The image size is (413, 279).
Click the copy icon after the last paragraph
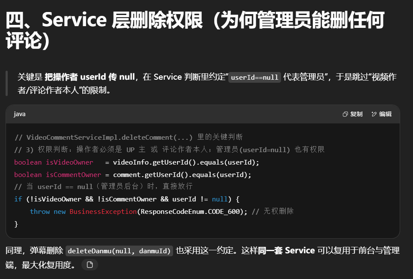pyautogui.click(x=90, y=265)
